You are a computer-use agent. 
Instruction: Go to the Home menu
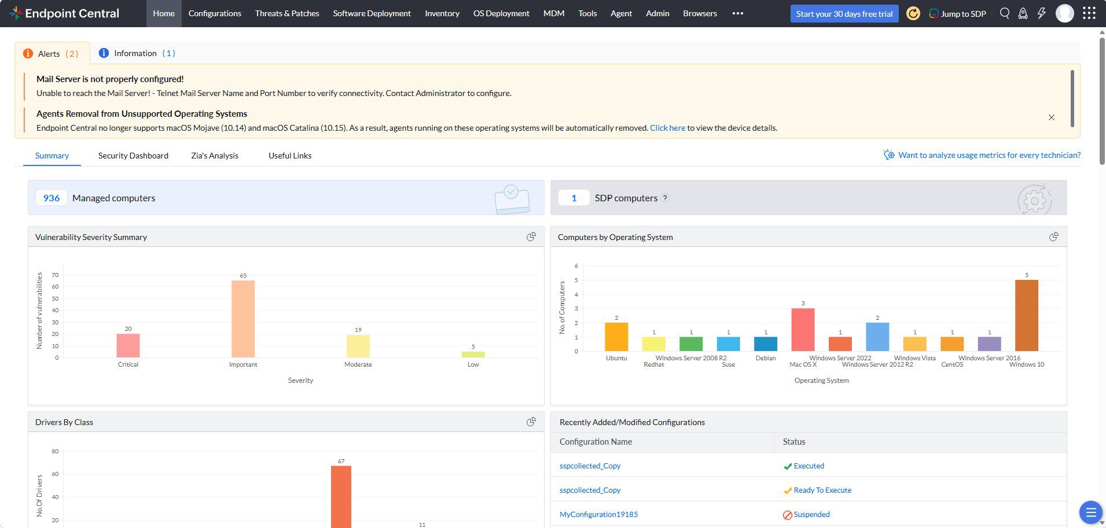tap(164, 13)
